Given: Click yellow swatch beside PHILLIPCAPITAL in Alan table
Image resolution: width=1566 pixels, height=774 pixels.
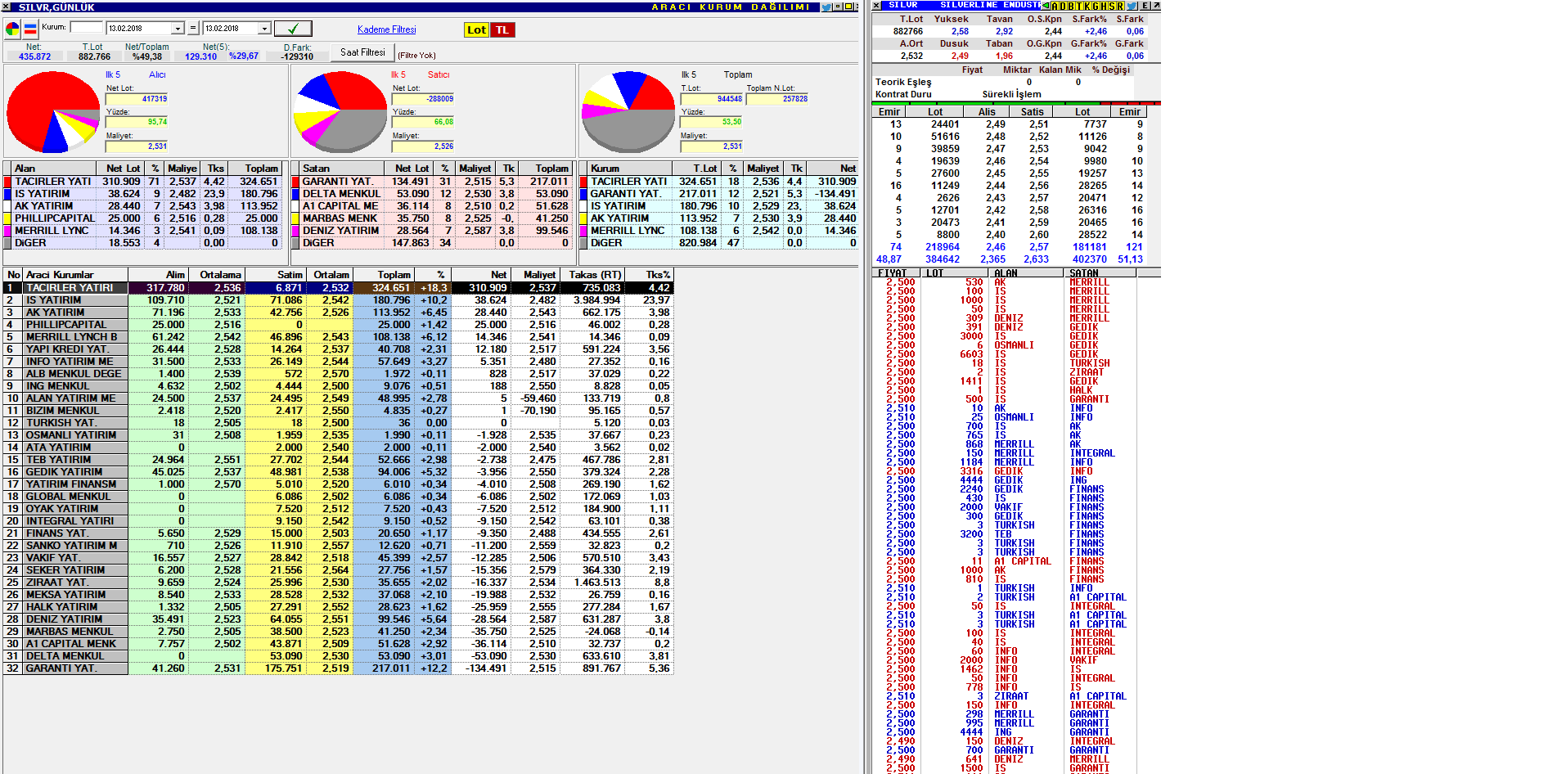Looking at the screenshot, I should pyautogui.click(x=7, y=218).
